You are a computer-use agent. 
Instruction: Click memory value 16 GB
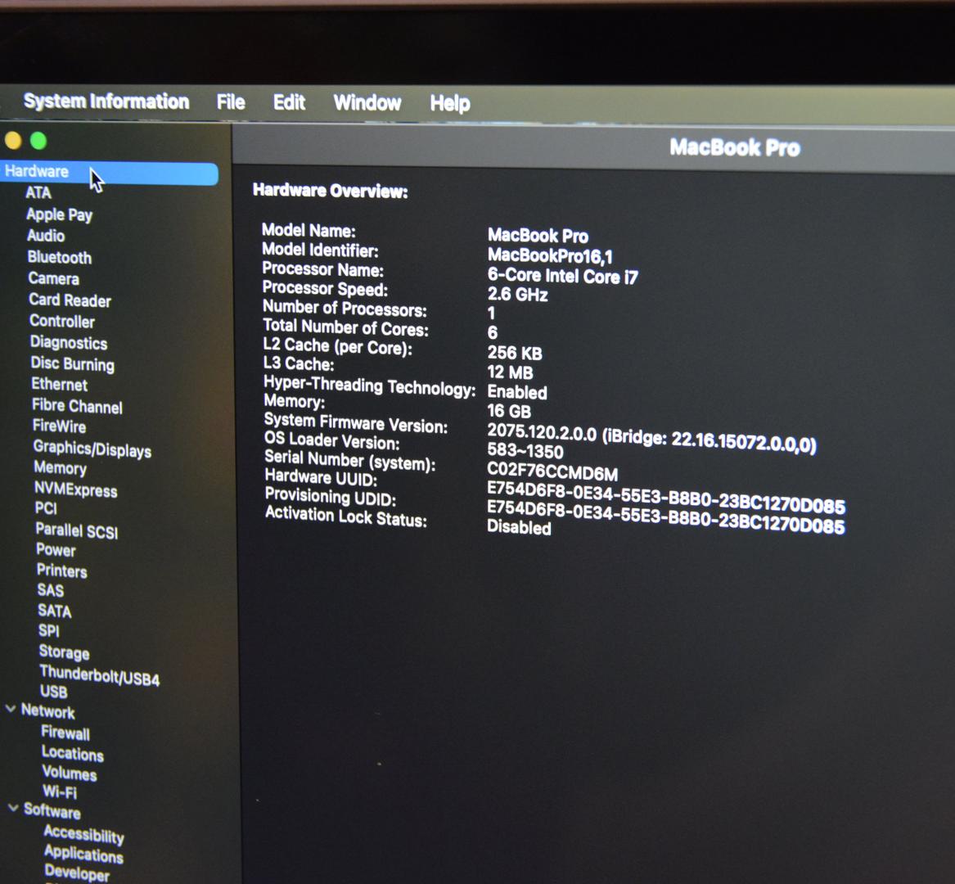tap(509, 411)
